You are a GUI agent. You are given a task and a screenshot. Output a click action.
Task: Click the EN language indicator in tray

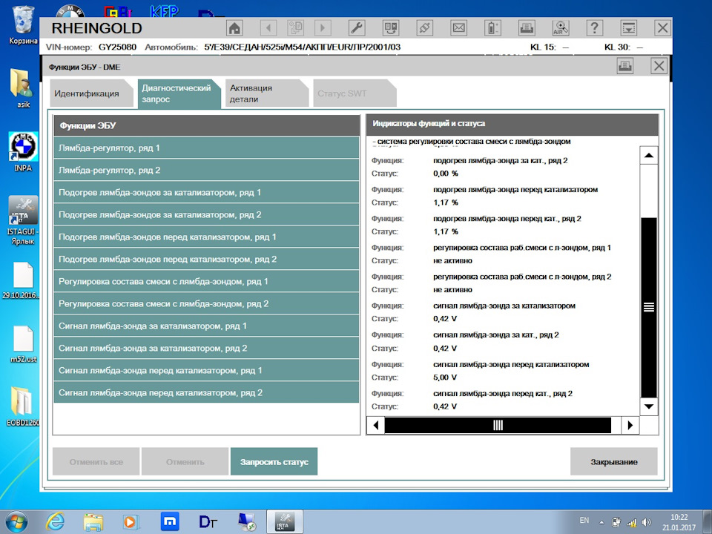click(x=584, y=521)
